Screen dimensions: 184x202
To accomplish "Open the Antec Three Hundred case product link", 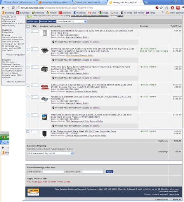I will (x=83, y=131).
